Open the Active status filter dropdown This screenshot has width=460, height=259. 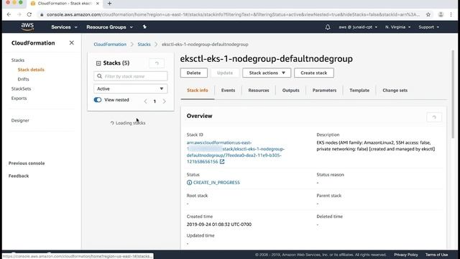[131, 88]
